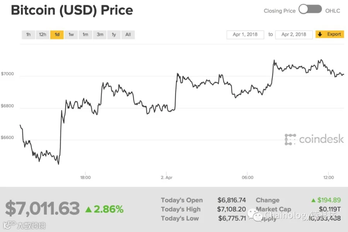Viewport: 348px width, 232px height.
Task: Display All price history
Action: click(128, 35)
